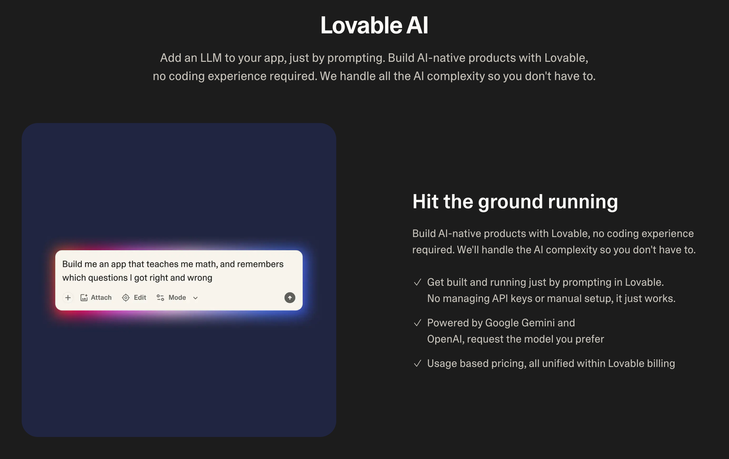This screenshot has height=459, width=729.
Task: Click the "Edit" text label
Action: (140, 297)
